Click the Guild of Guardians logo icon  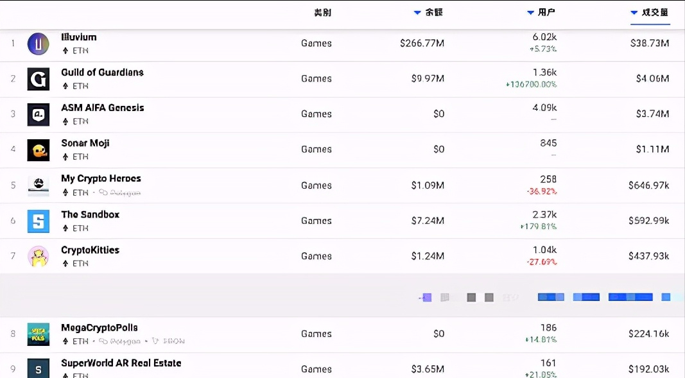coord(39,79)
